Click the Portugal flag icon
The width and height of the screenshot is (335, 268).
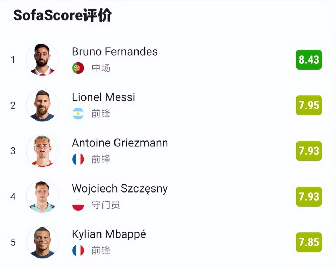[x=78, y=68]
